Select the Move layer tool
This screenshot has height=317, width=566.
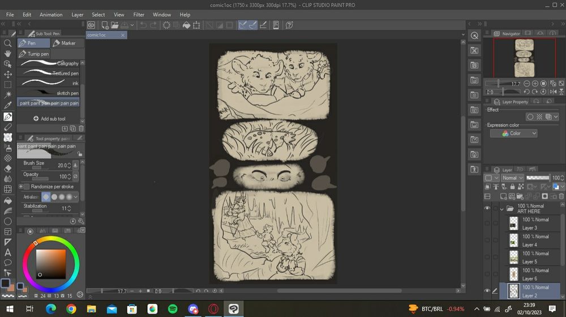point(7,74)
